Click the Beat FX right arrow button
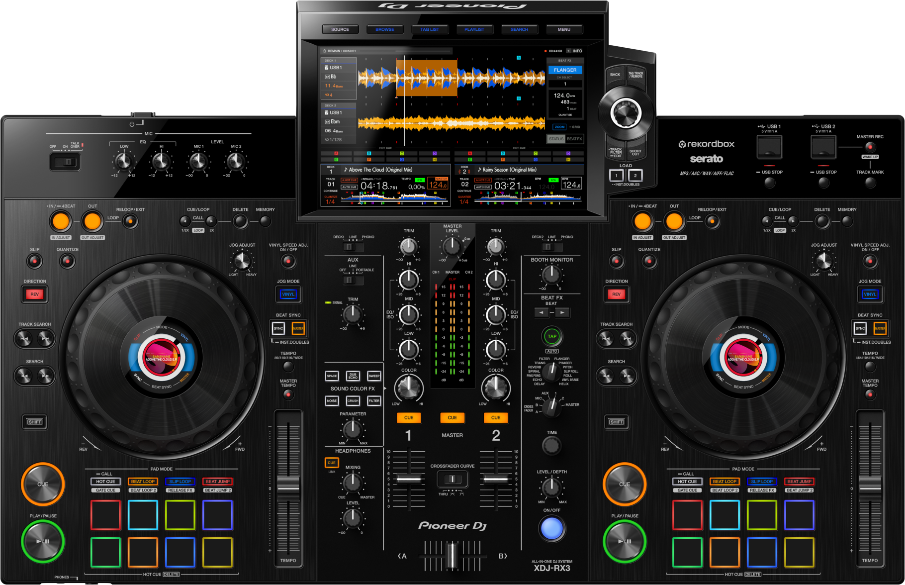The width and height of the screenshot is (905, 585). (x=562, y=312)
